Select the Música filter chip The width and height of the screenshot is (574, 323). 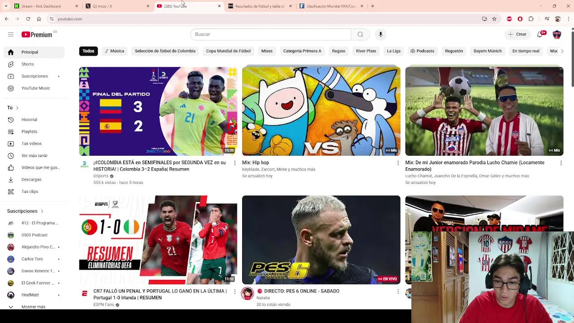tap(114, 51)
